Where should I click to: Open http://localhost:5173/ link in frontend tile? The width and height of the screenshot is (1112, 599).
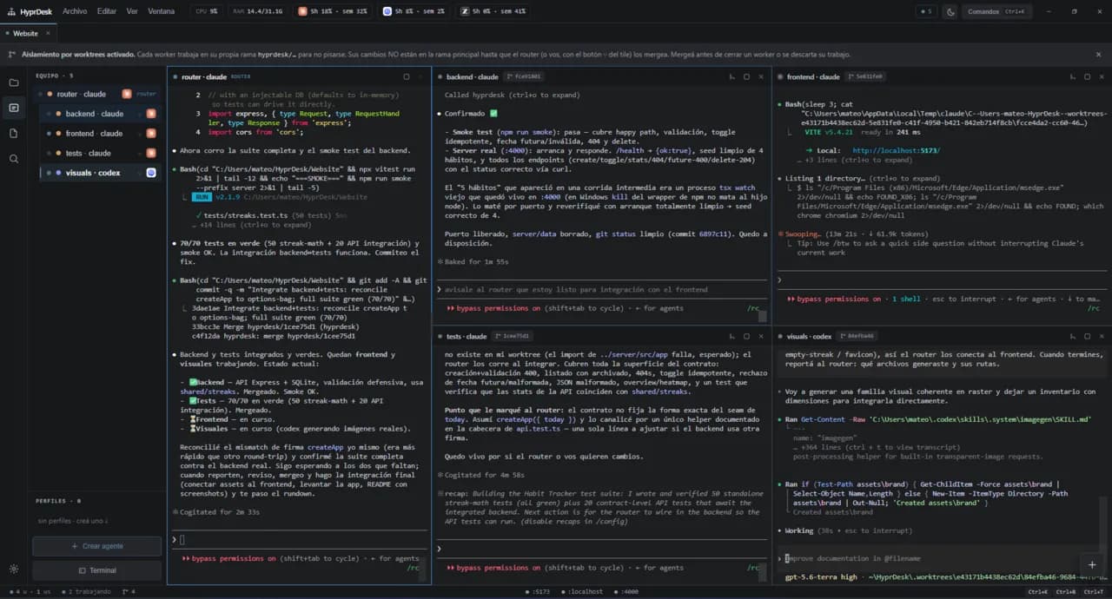[897, 150]
